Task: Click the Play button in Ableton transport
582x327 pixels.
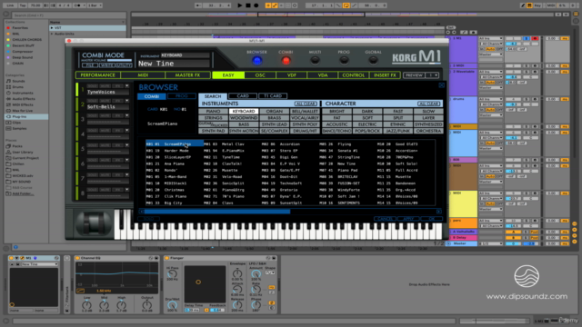Action: click(x=239, y=5)
